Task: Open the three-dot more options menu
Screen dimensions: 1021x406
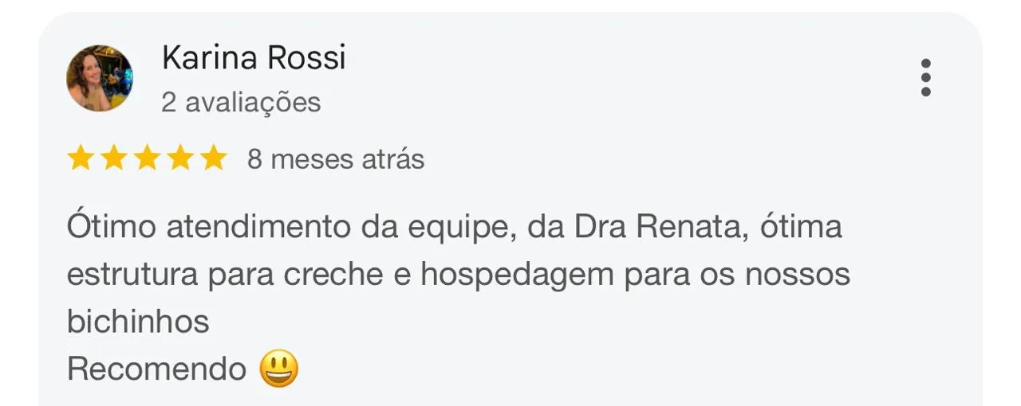Action: tap(925, 77)
